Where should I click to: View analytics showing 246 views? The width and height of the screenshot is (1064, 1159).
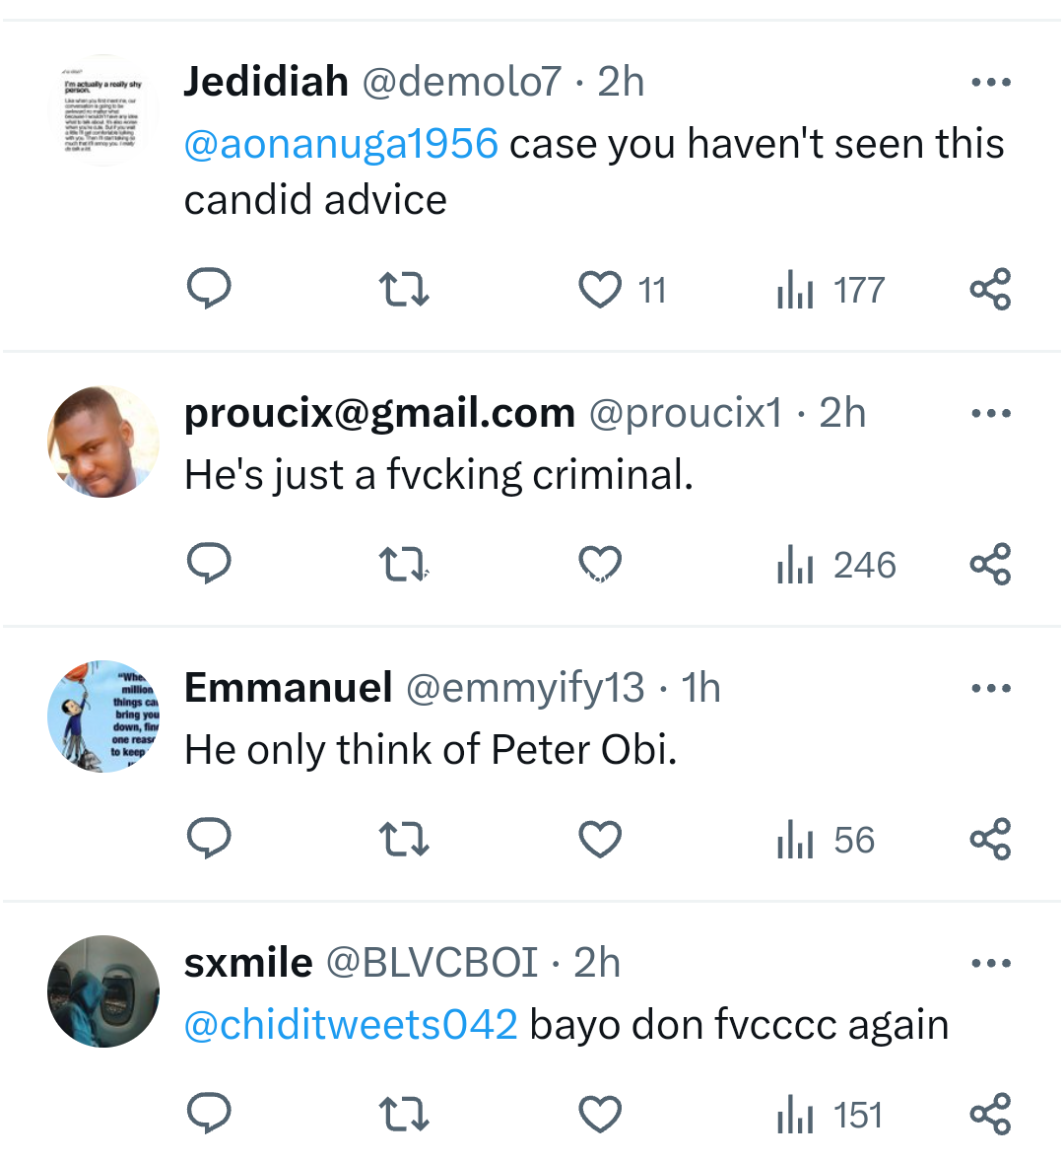(x=835, y=565)
